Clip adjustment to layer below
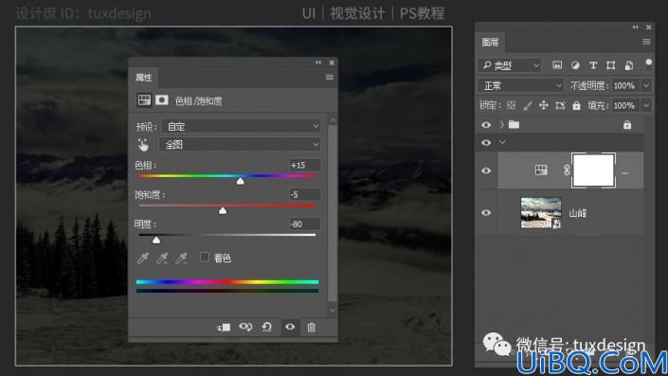Image resolution: width=668 pixels, height=376 pixels. tap(224, 327)
